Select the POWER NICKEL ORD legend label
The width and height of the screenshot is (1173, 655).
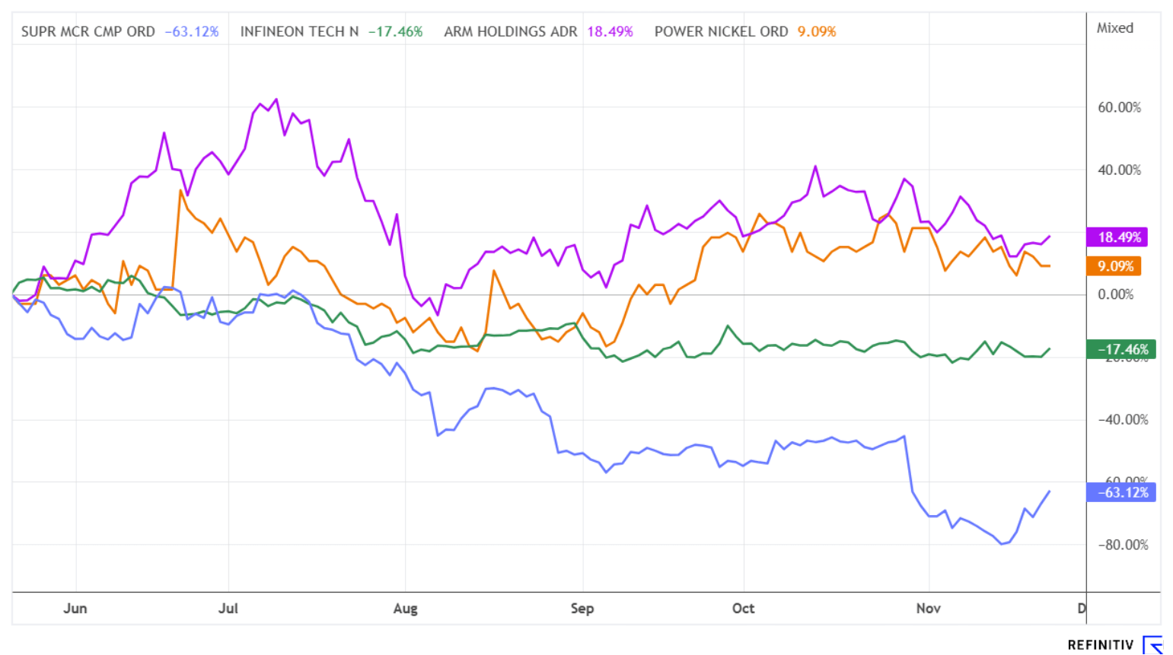point(721,32)
